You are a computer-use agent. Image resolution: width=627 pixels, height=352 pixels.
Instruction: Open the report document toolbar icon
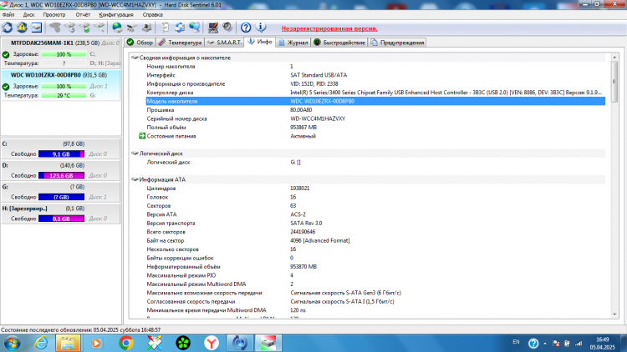tap(165, 28)
